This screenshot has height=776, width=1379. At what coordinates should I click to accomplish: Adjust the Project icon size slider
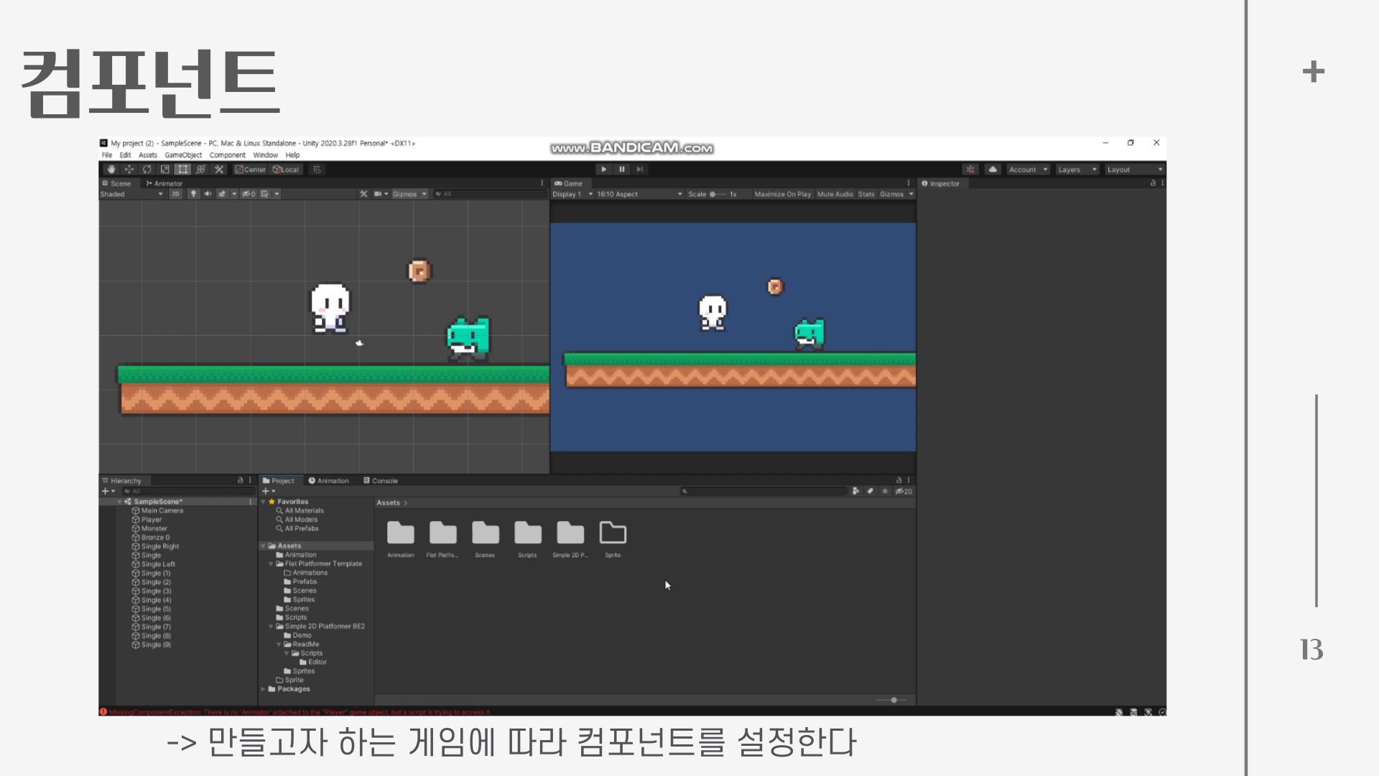pyautogui.click(x=893, y=700)
